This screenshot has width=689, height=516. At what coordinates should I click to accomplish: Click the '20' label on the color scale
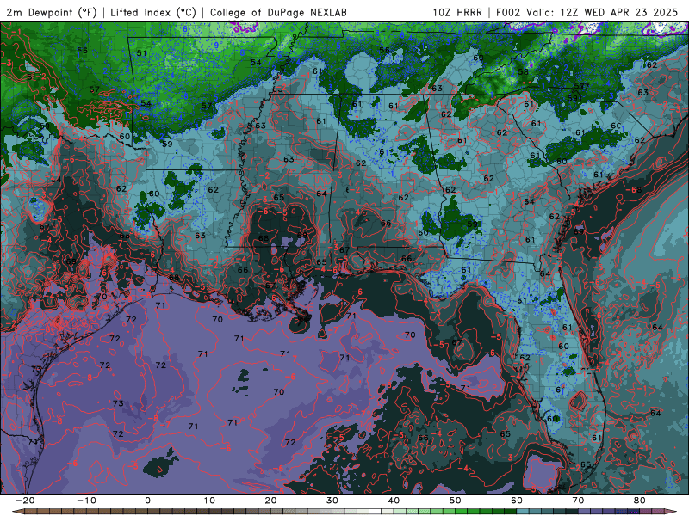click(x=270, y=501)
